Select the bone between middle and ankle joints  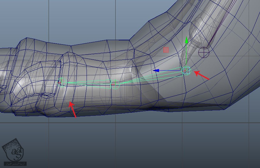tap(150, 77)
